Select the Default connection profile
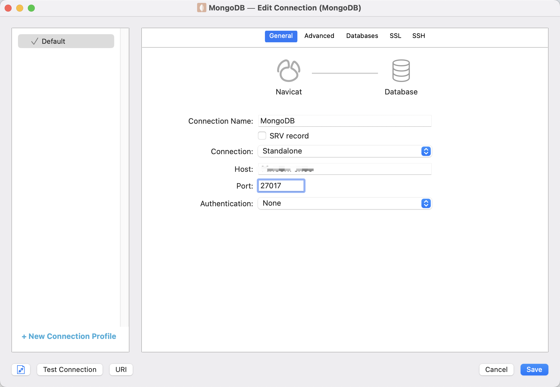 [x=66, y=41]
